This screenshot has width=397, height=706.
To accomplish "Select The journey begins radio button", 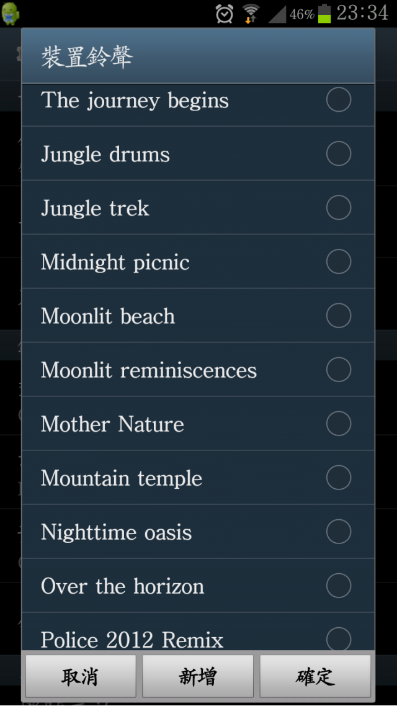I will pos(339,99).
